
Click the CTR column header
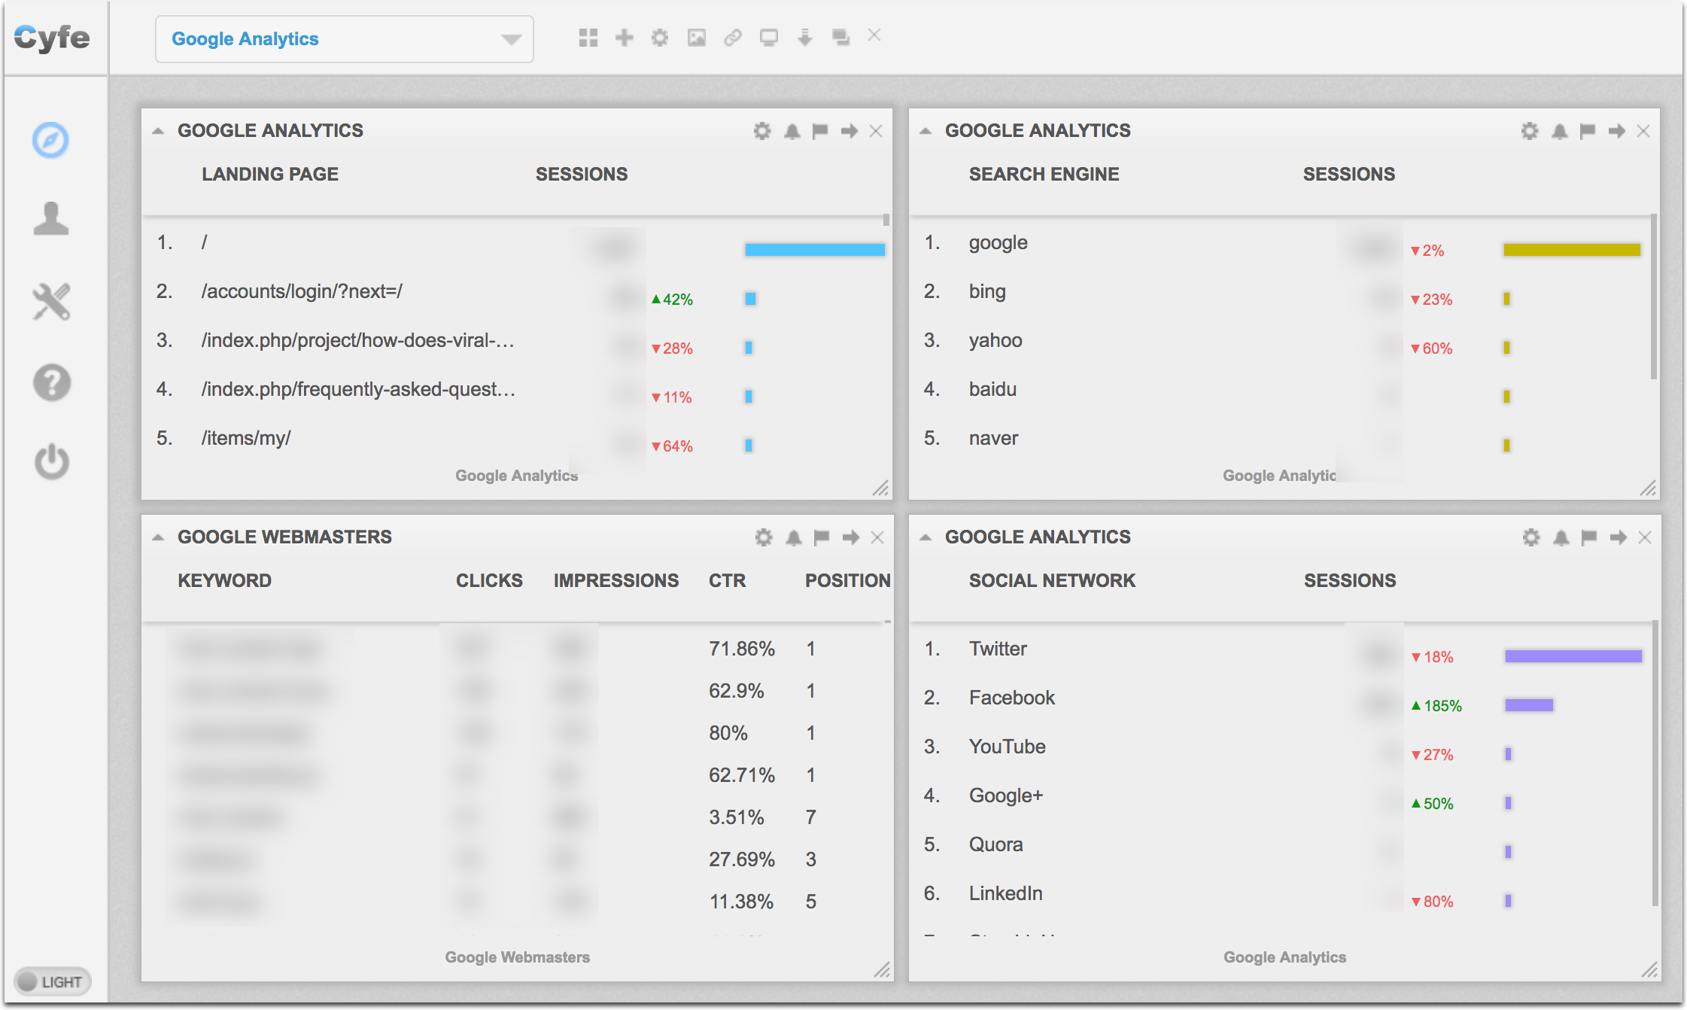coord(727,580)
